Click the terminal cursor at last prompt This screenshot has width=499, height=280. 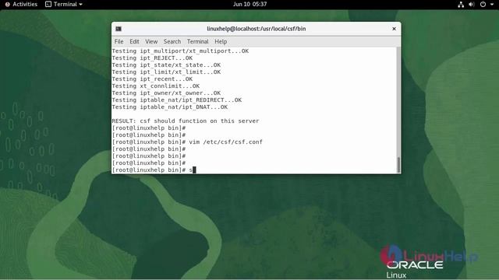[194, 170]
